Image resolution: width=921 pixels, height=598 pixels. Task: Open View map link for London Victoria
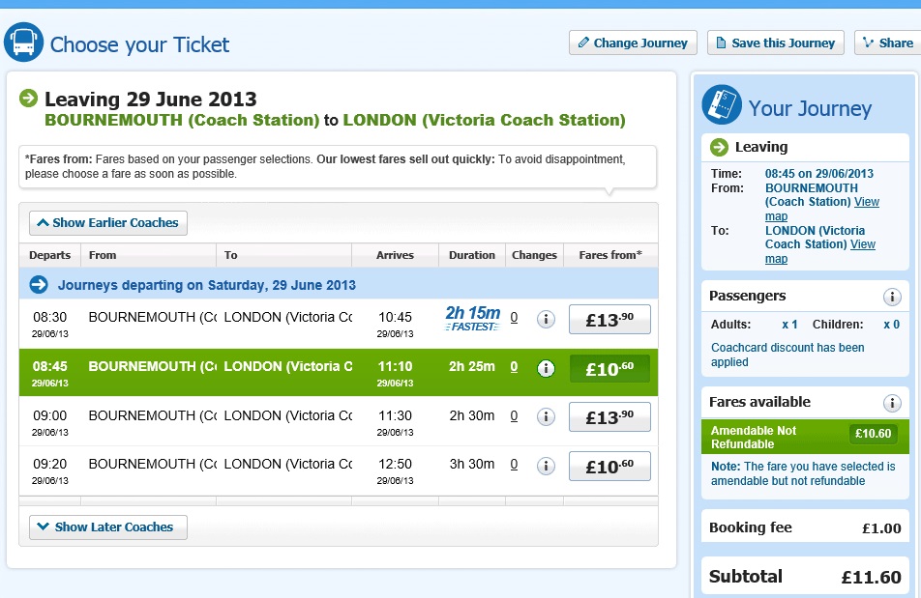coord(863,244)
